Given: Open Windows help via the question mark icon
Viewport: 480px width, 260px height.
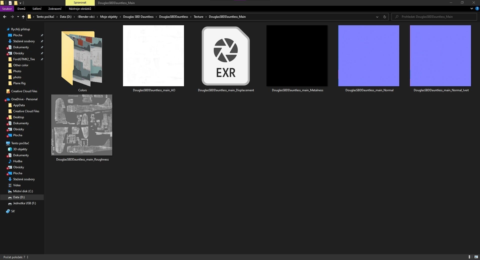Looking at the screenshot, I should pos(477,8).
